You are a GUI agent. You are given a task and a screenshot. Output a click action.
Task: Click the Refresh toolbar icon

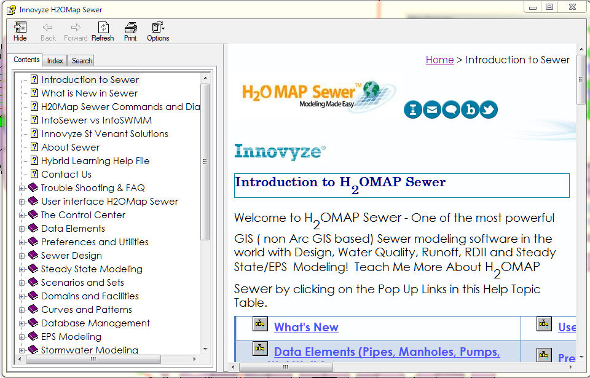pyautogui.click(x=103, y=31)
